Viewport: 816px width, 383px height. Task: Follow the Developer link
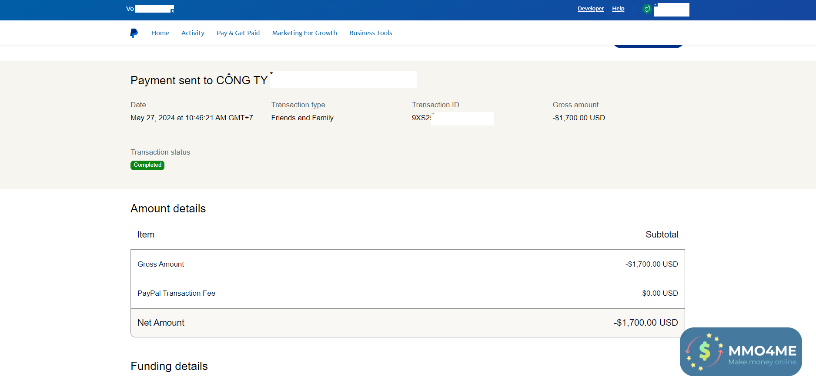[591, 9]
